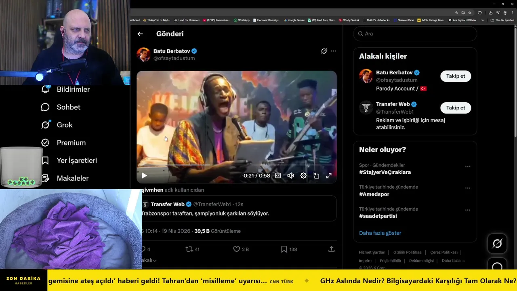Open video playback settings gear
This screenshot has height=291, width=517.
click(303, 175)
